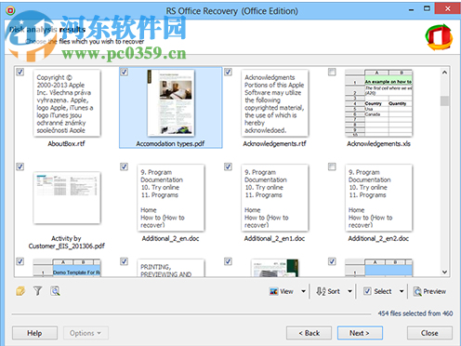Select the Accomodation types.pdf thumbnail
461x346 pixels.
[x=171, y=103]
